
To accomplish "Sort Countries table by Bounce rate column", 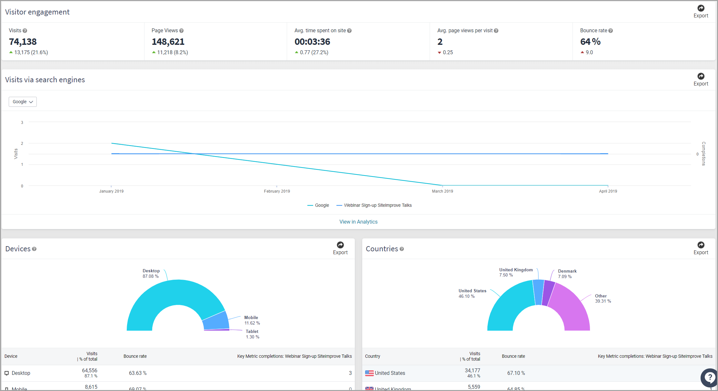I will 513,356.
